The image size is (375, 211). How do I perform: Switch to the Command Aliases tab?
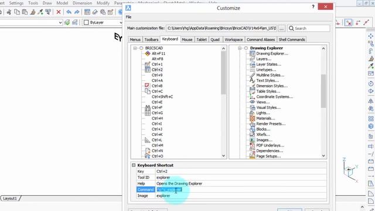click(x=261, y=39)
